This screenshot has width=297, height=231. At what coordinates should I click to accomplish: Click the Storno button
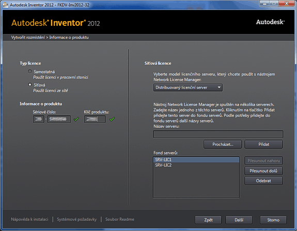273,220
